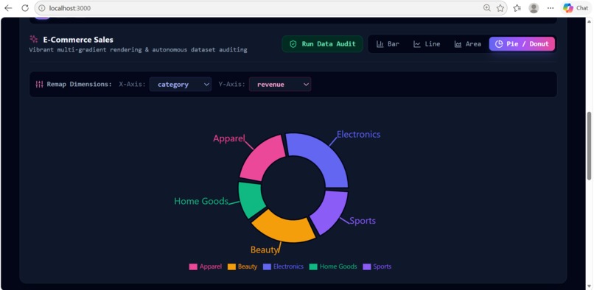The image size is (594, 290).
Task: Open the zoom magnifier icon in address bar
Action: point(487,8)
